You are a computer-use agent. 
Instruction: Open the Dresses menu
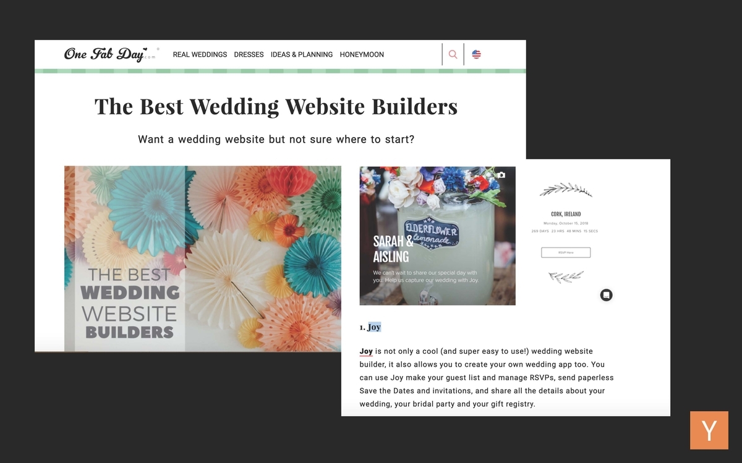click(249, 54)
